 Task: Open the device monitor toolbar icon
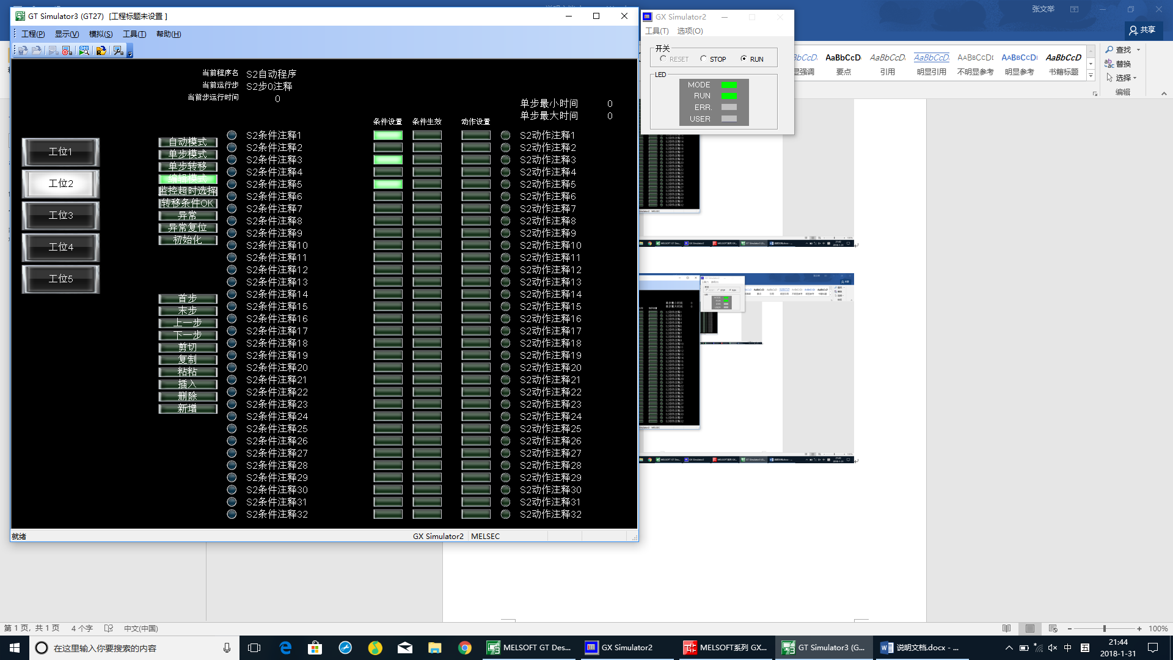[x=84, y=51]
